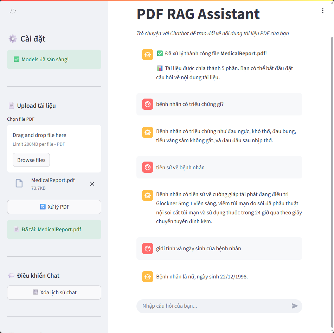Select the 'PDF RAG Assistant' page title

tap(197, 14)
